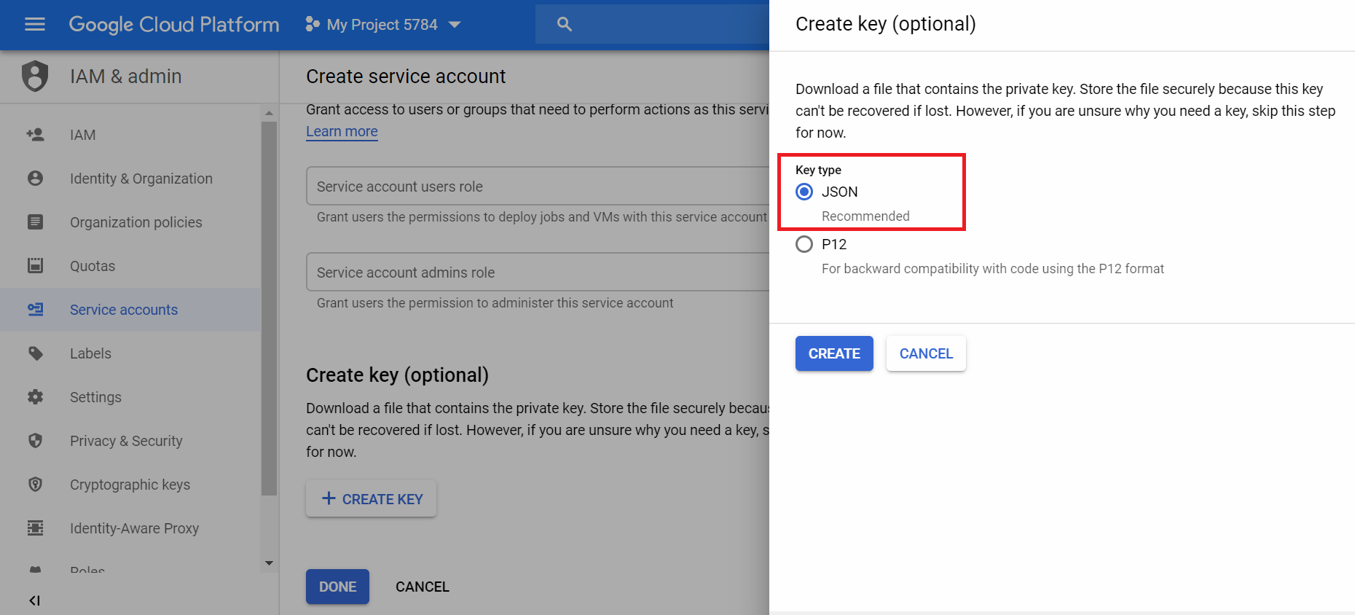Click the P12 backward compatibility description
Viewport: 1355px width, 615px height.
pos(993,269)
